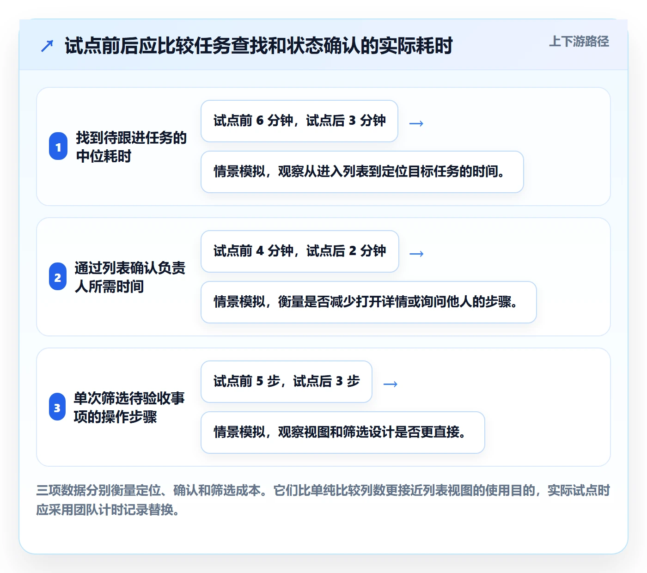The width and height of the screenshot is (647, 573).
Task: Click the title 试点前后应比较任务查找和状态确认的实际耗时
Action: point(258,46)
